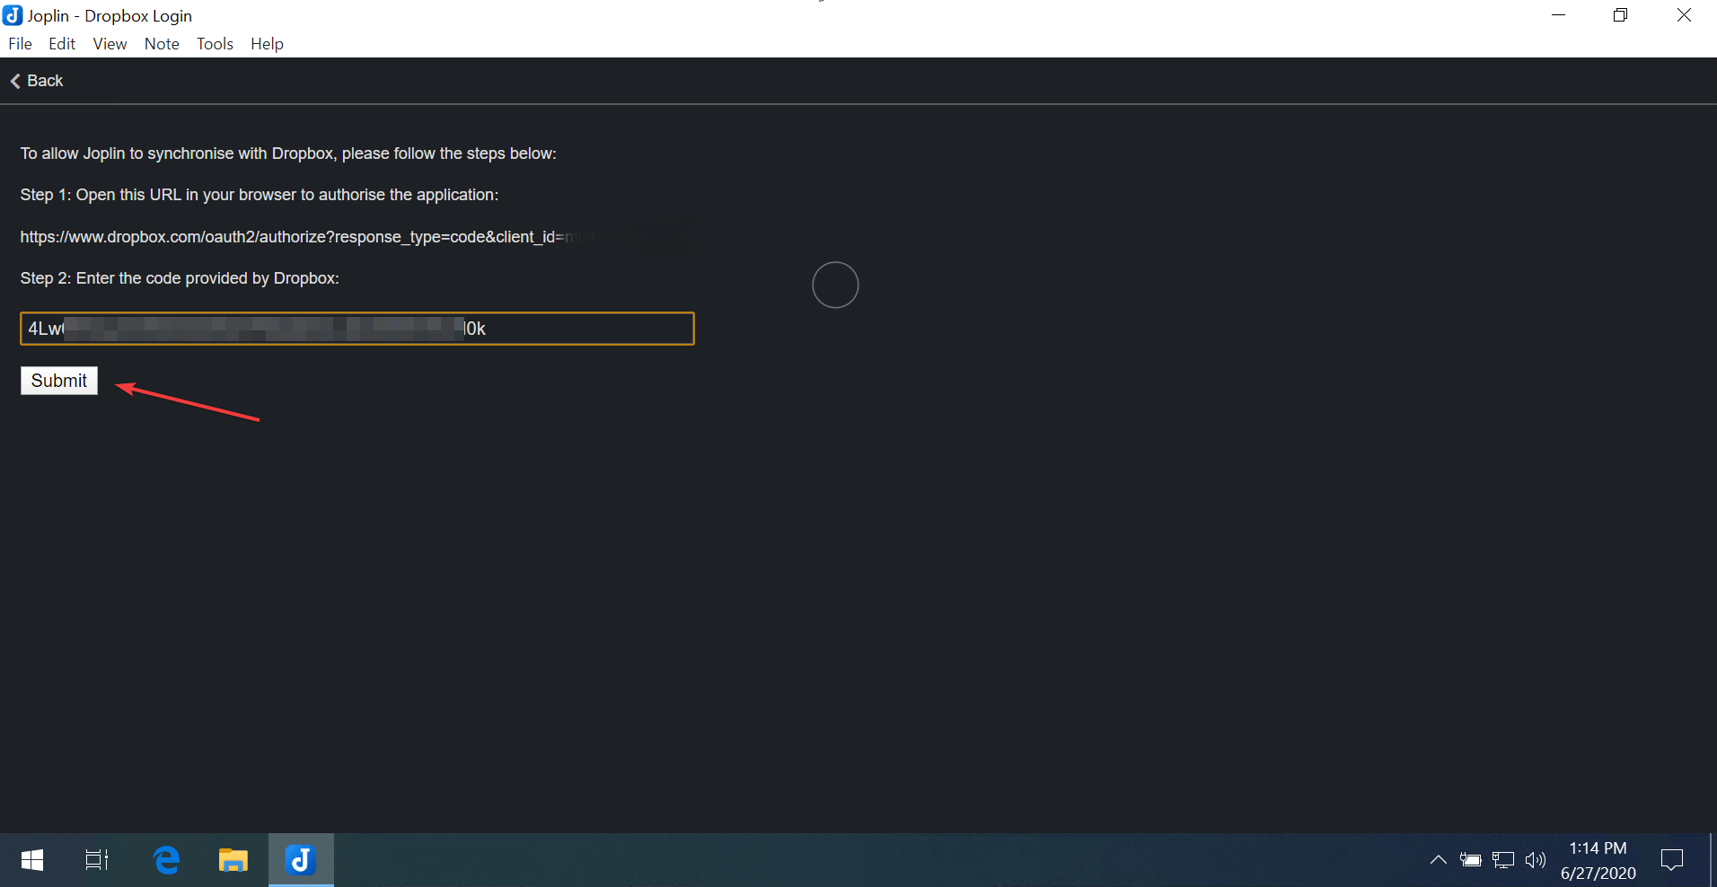Click inside the Dropbox code input field
The height and width of the screenshot is (887, 1717).
click(x=357, y=328)
